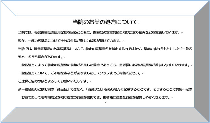Click the line starting 当院では、後発医薬品のある医薬品
Image resolution: width=210 pixels, height=123 pixels.
tap(105, 49)
